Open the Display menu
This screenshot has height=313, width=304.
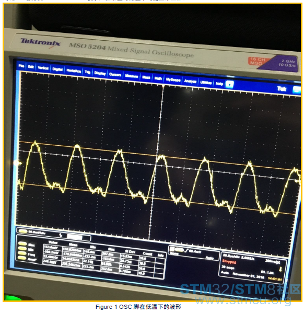pyautogui.click(x=100, y=73)
